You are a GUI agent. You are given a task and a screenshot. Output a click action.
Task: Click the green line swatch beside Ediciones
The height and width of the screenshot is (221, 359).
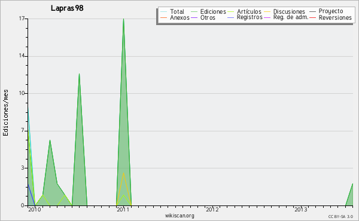coord(194,11)
